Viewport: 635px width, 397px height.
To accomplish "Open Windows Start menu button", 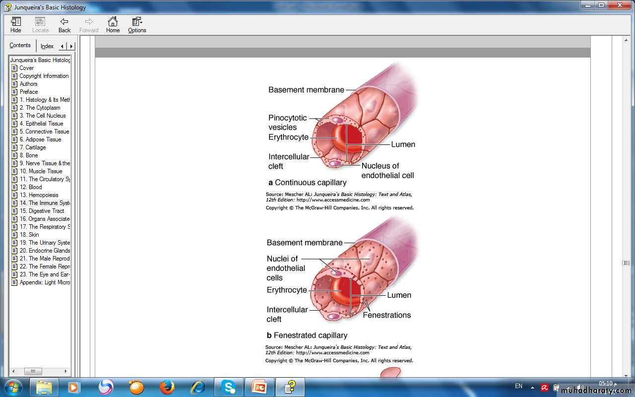I will tap(13, 387).
